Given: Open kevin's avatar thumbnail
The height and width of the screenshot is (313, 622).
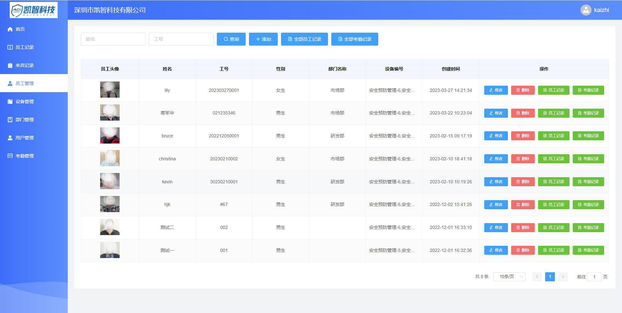Looking at the screenshot, I should (x=110, y=181).
